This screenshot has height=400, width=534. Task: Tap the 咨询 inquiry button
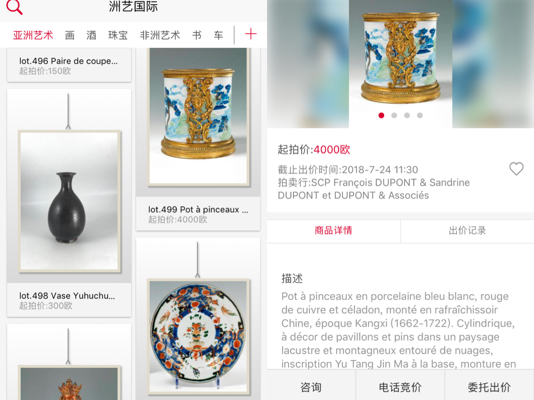(311, 387)
